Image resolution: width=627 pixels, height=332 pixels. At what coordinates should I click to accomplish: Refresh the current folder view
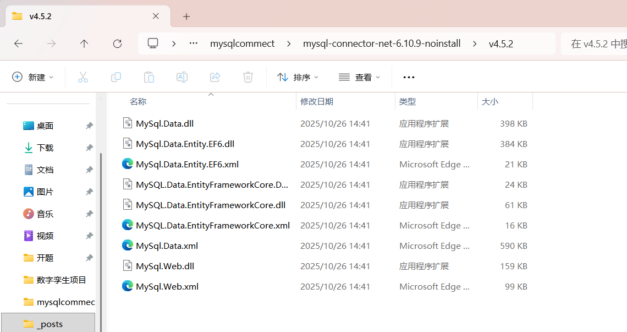coord(117,43)
